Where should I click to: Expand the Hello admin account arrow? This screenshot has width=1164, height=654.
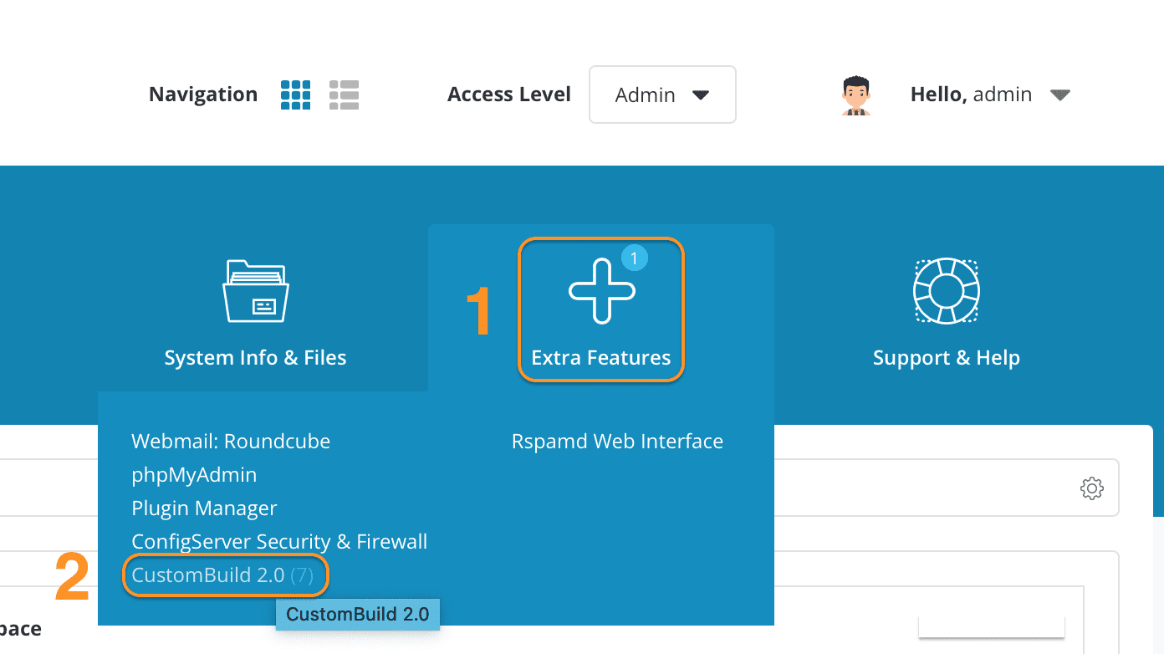point(1059,95)
